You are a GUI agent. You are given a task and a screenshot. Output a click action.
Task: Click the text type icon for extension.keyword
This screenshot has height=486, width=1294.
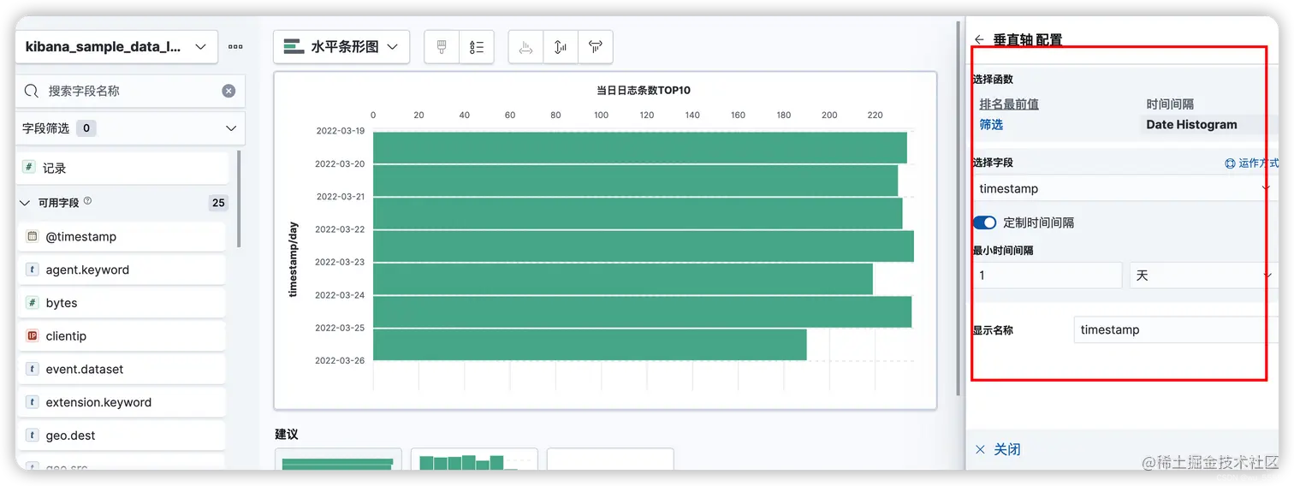pos(32,402)
